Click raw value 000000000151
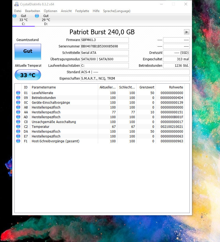Viewport: 220px width, 242px height. click(x=172, y=112)
